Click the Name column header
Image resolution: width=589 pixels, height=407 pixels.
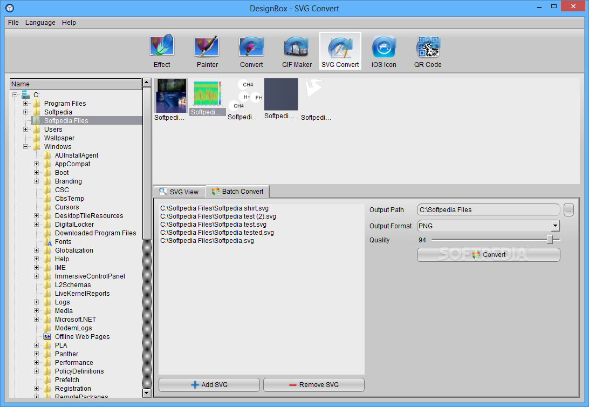(76, 84)
